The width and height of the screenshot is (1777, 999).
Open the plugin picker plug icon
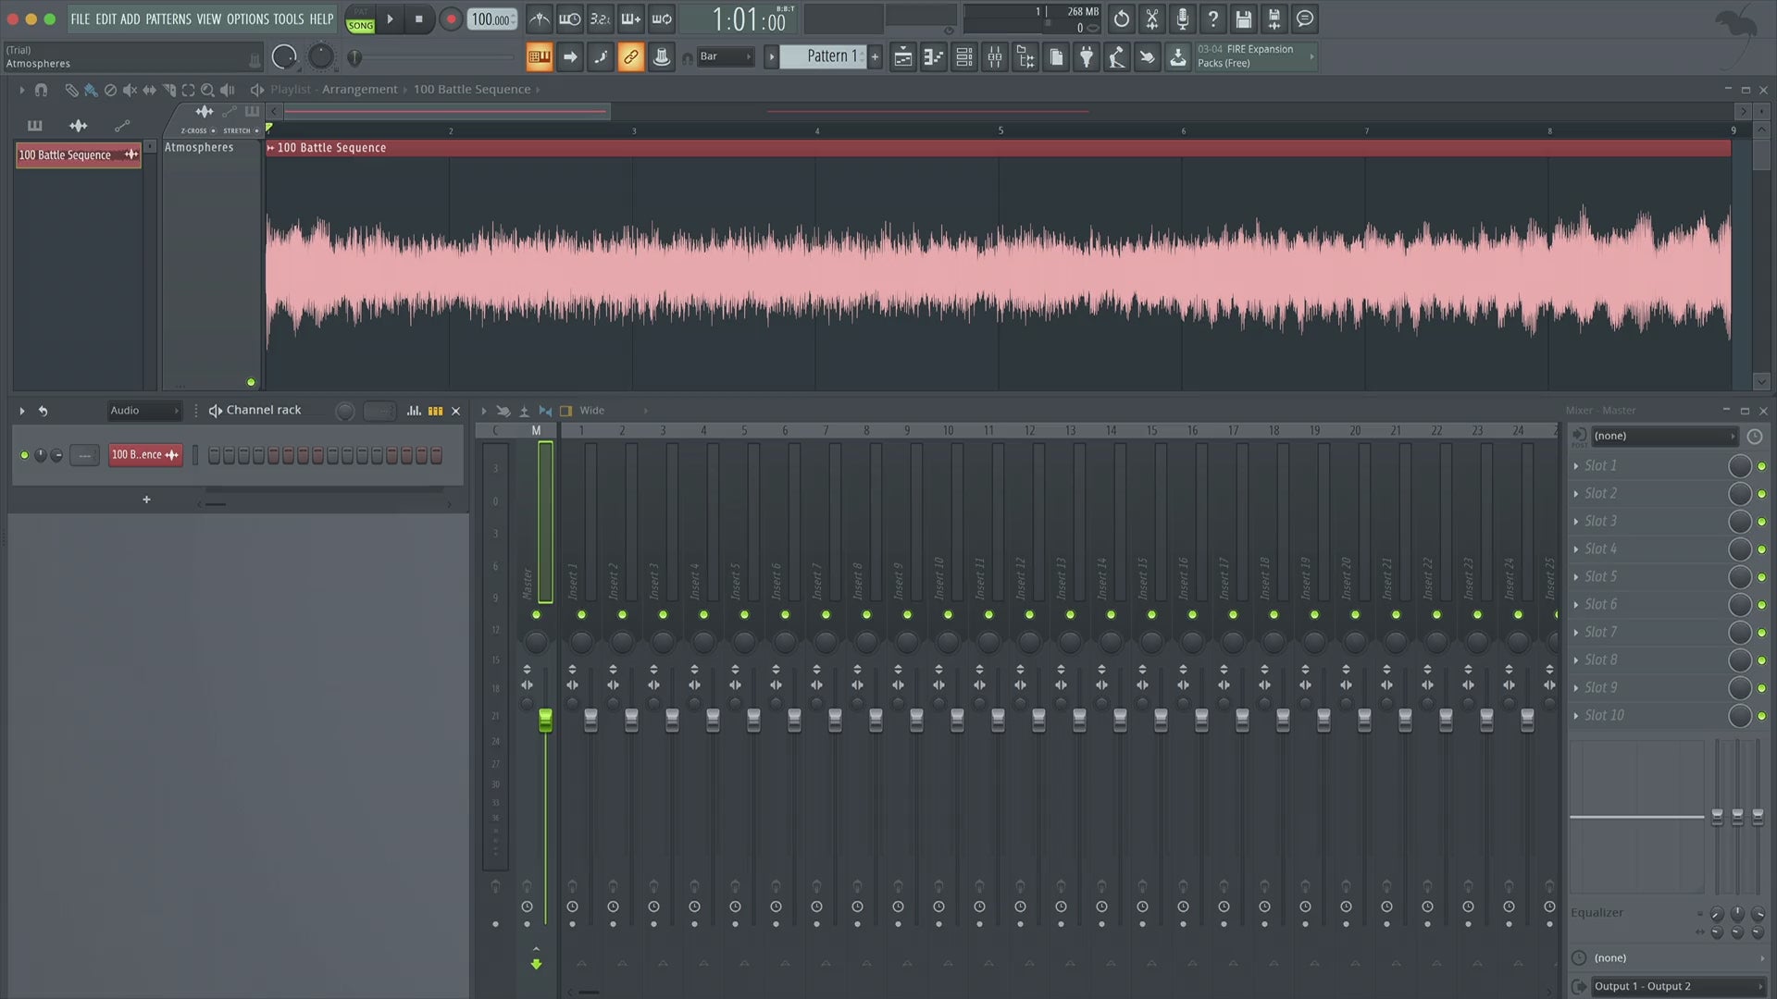tap(1087, 57)
